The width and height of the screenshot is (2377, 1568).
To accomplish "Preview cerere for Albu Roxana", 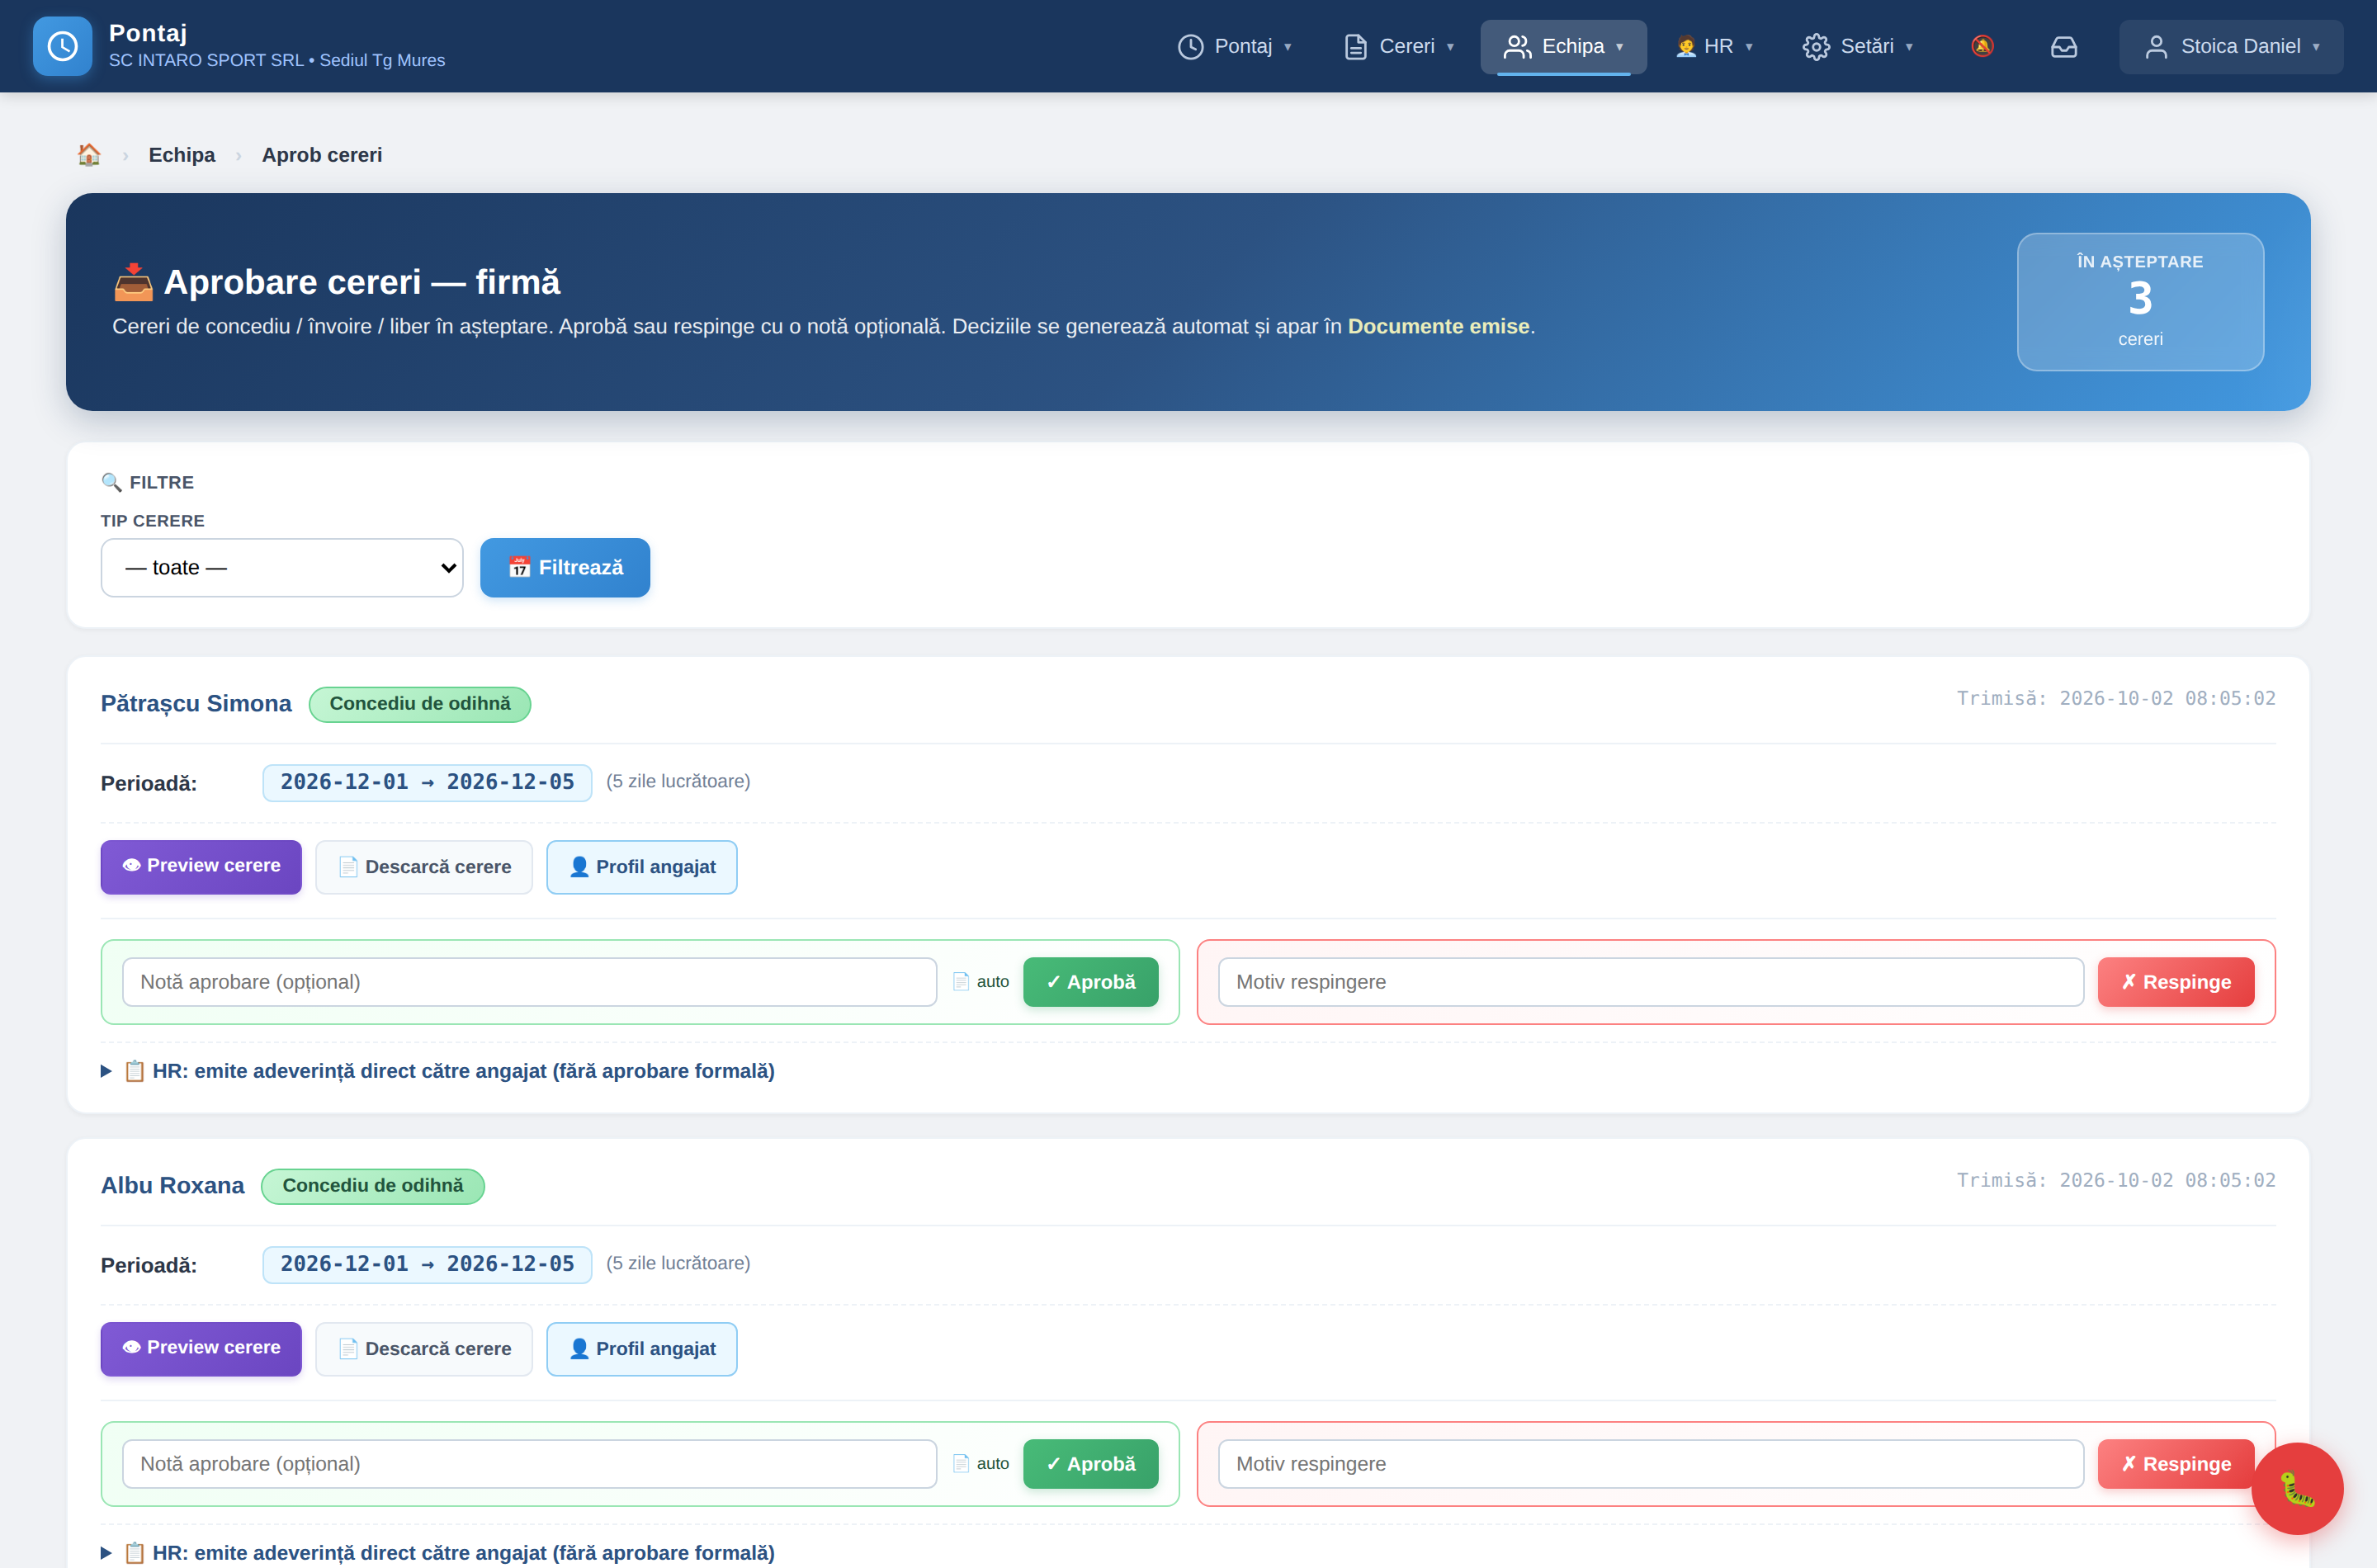I will pyautogui.click(x=201, y=1348).
